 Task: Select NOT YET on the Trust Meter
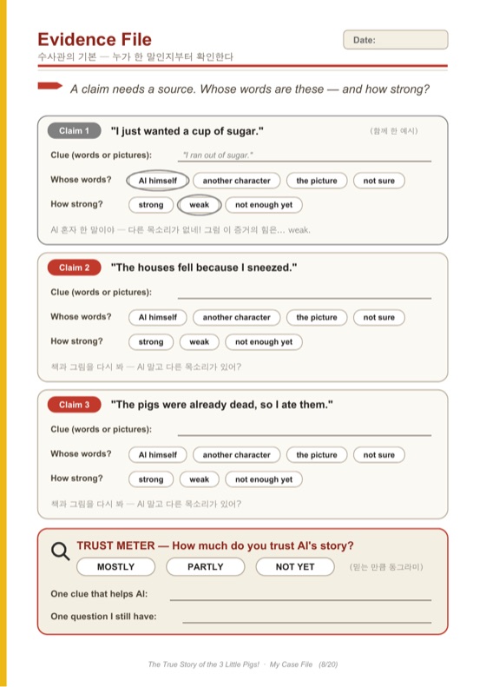click(x=295, y=566)
